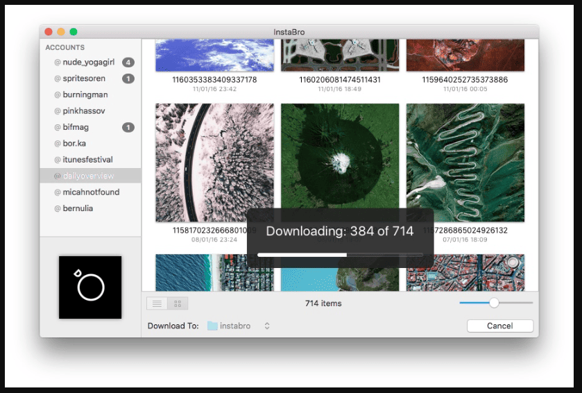Image resolution: width=582 pixels, height=393 pixels.
Task: Click the ACCOUNTS sidebar header
Action: pos(65,47)
